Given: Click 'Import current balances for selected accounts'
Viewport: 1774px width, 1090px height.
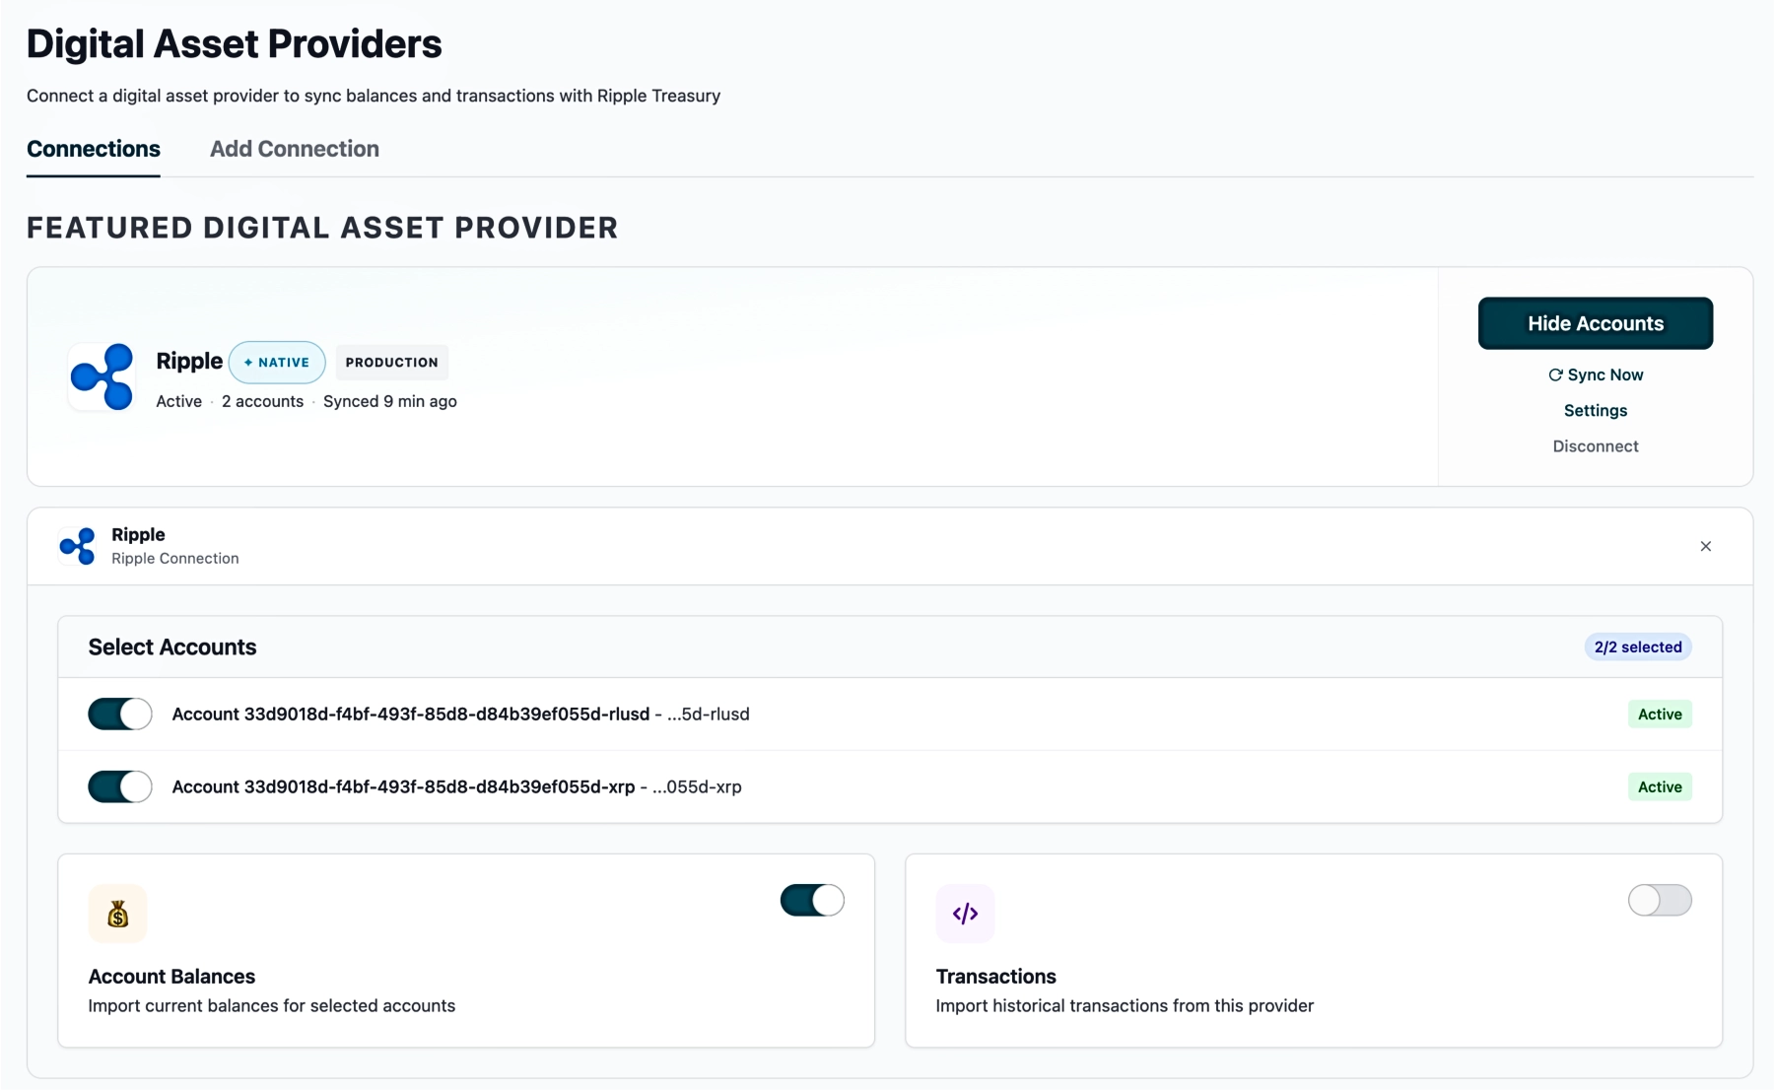Looking at the screenshot, I should pyautogui.click(x=272, y=1005).
